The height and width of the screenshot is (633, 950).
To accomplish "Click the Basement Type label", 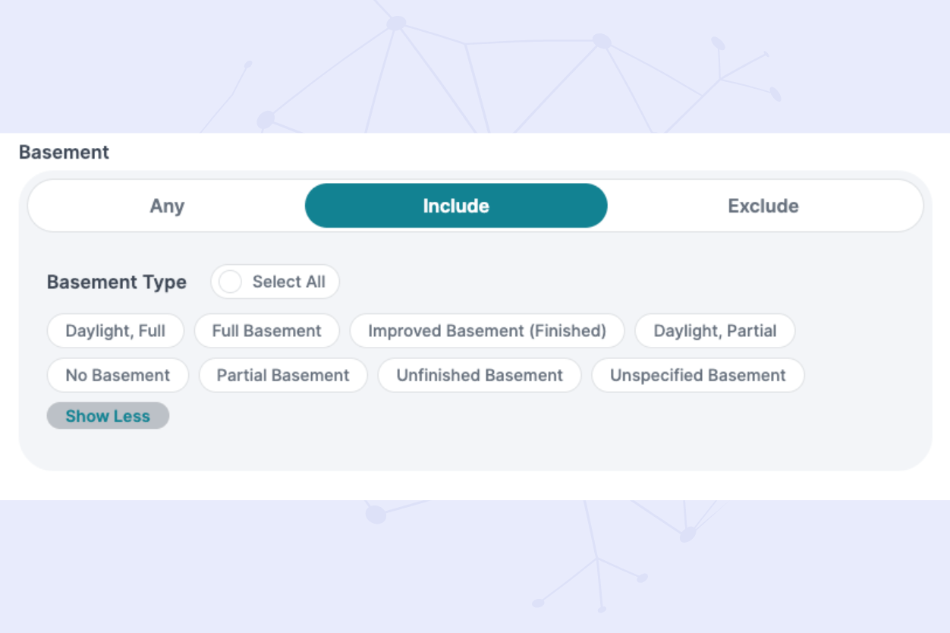I will click(116, 282).
